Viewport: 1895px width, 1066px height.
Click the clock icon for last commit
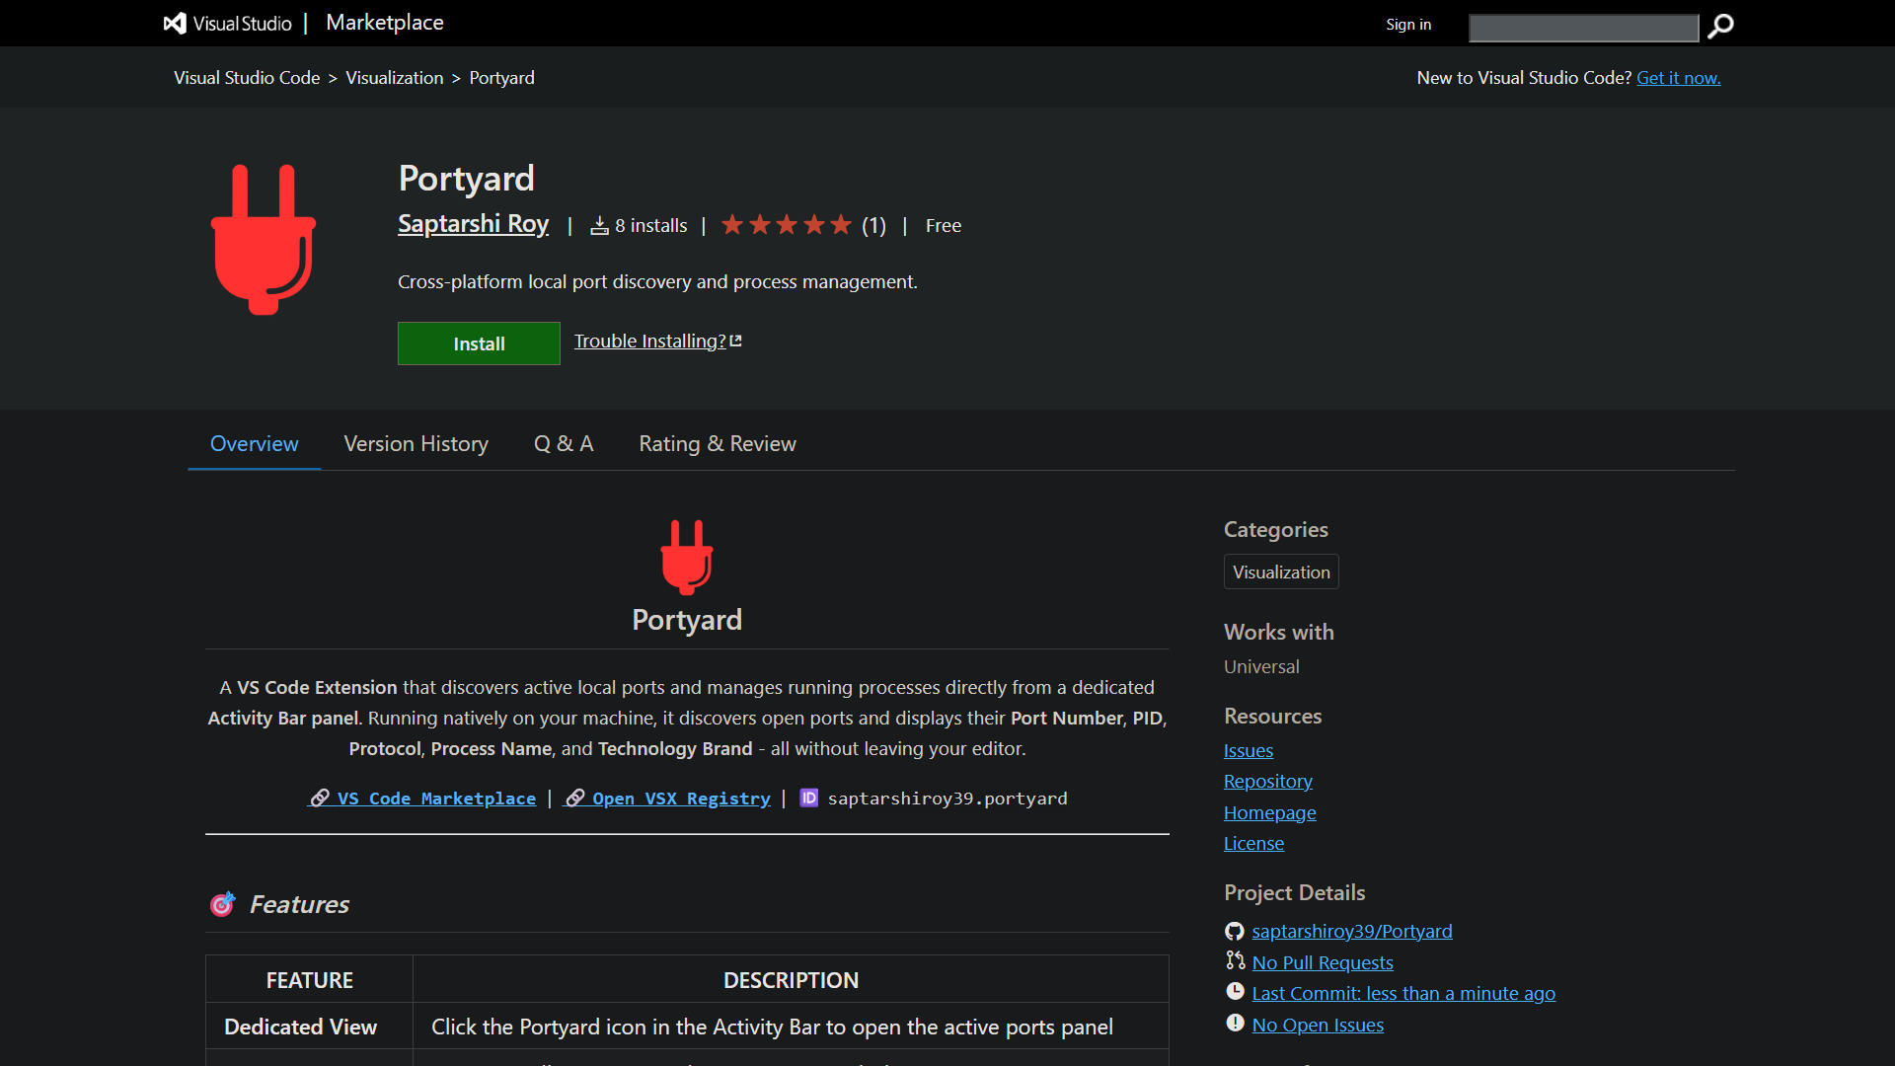[x=1235, y=991]
